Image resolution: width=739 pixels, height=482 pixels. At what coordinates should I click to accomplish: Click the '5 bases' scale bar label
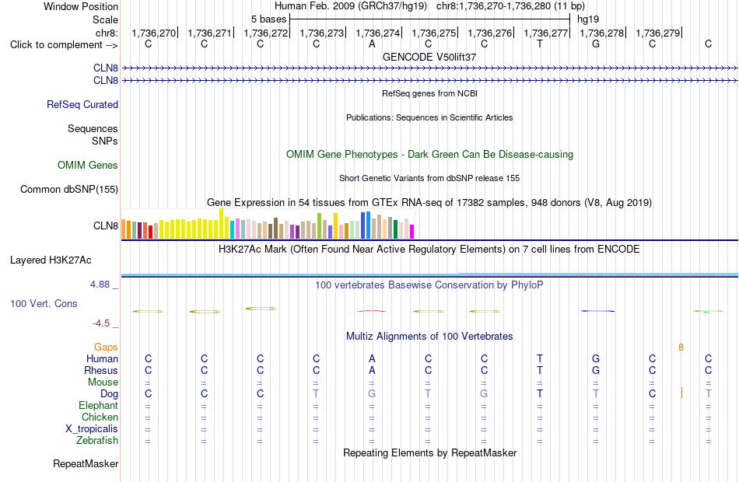coord(268,19)
